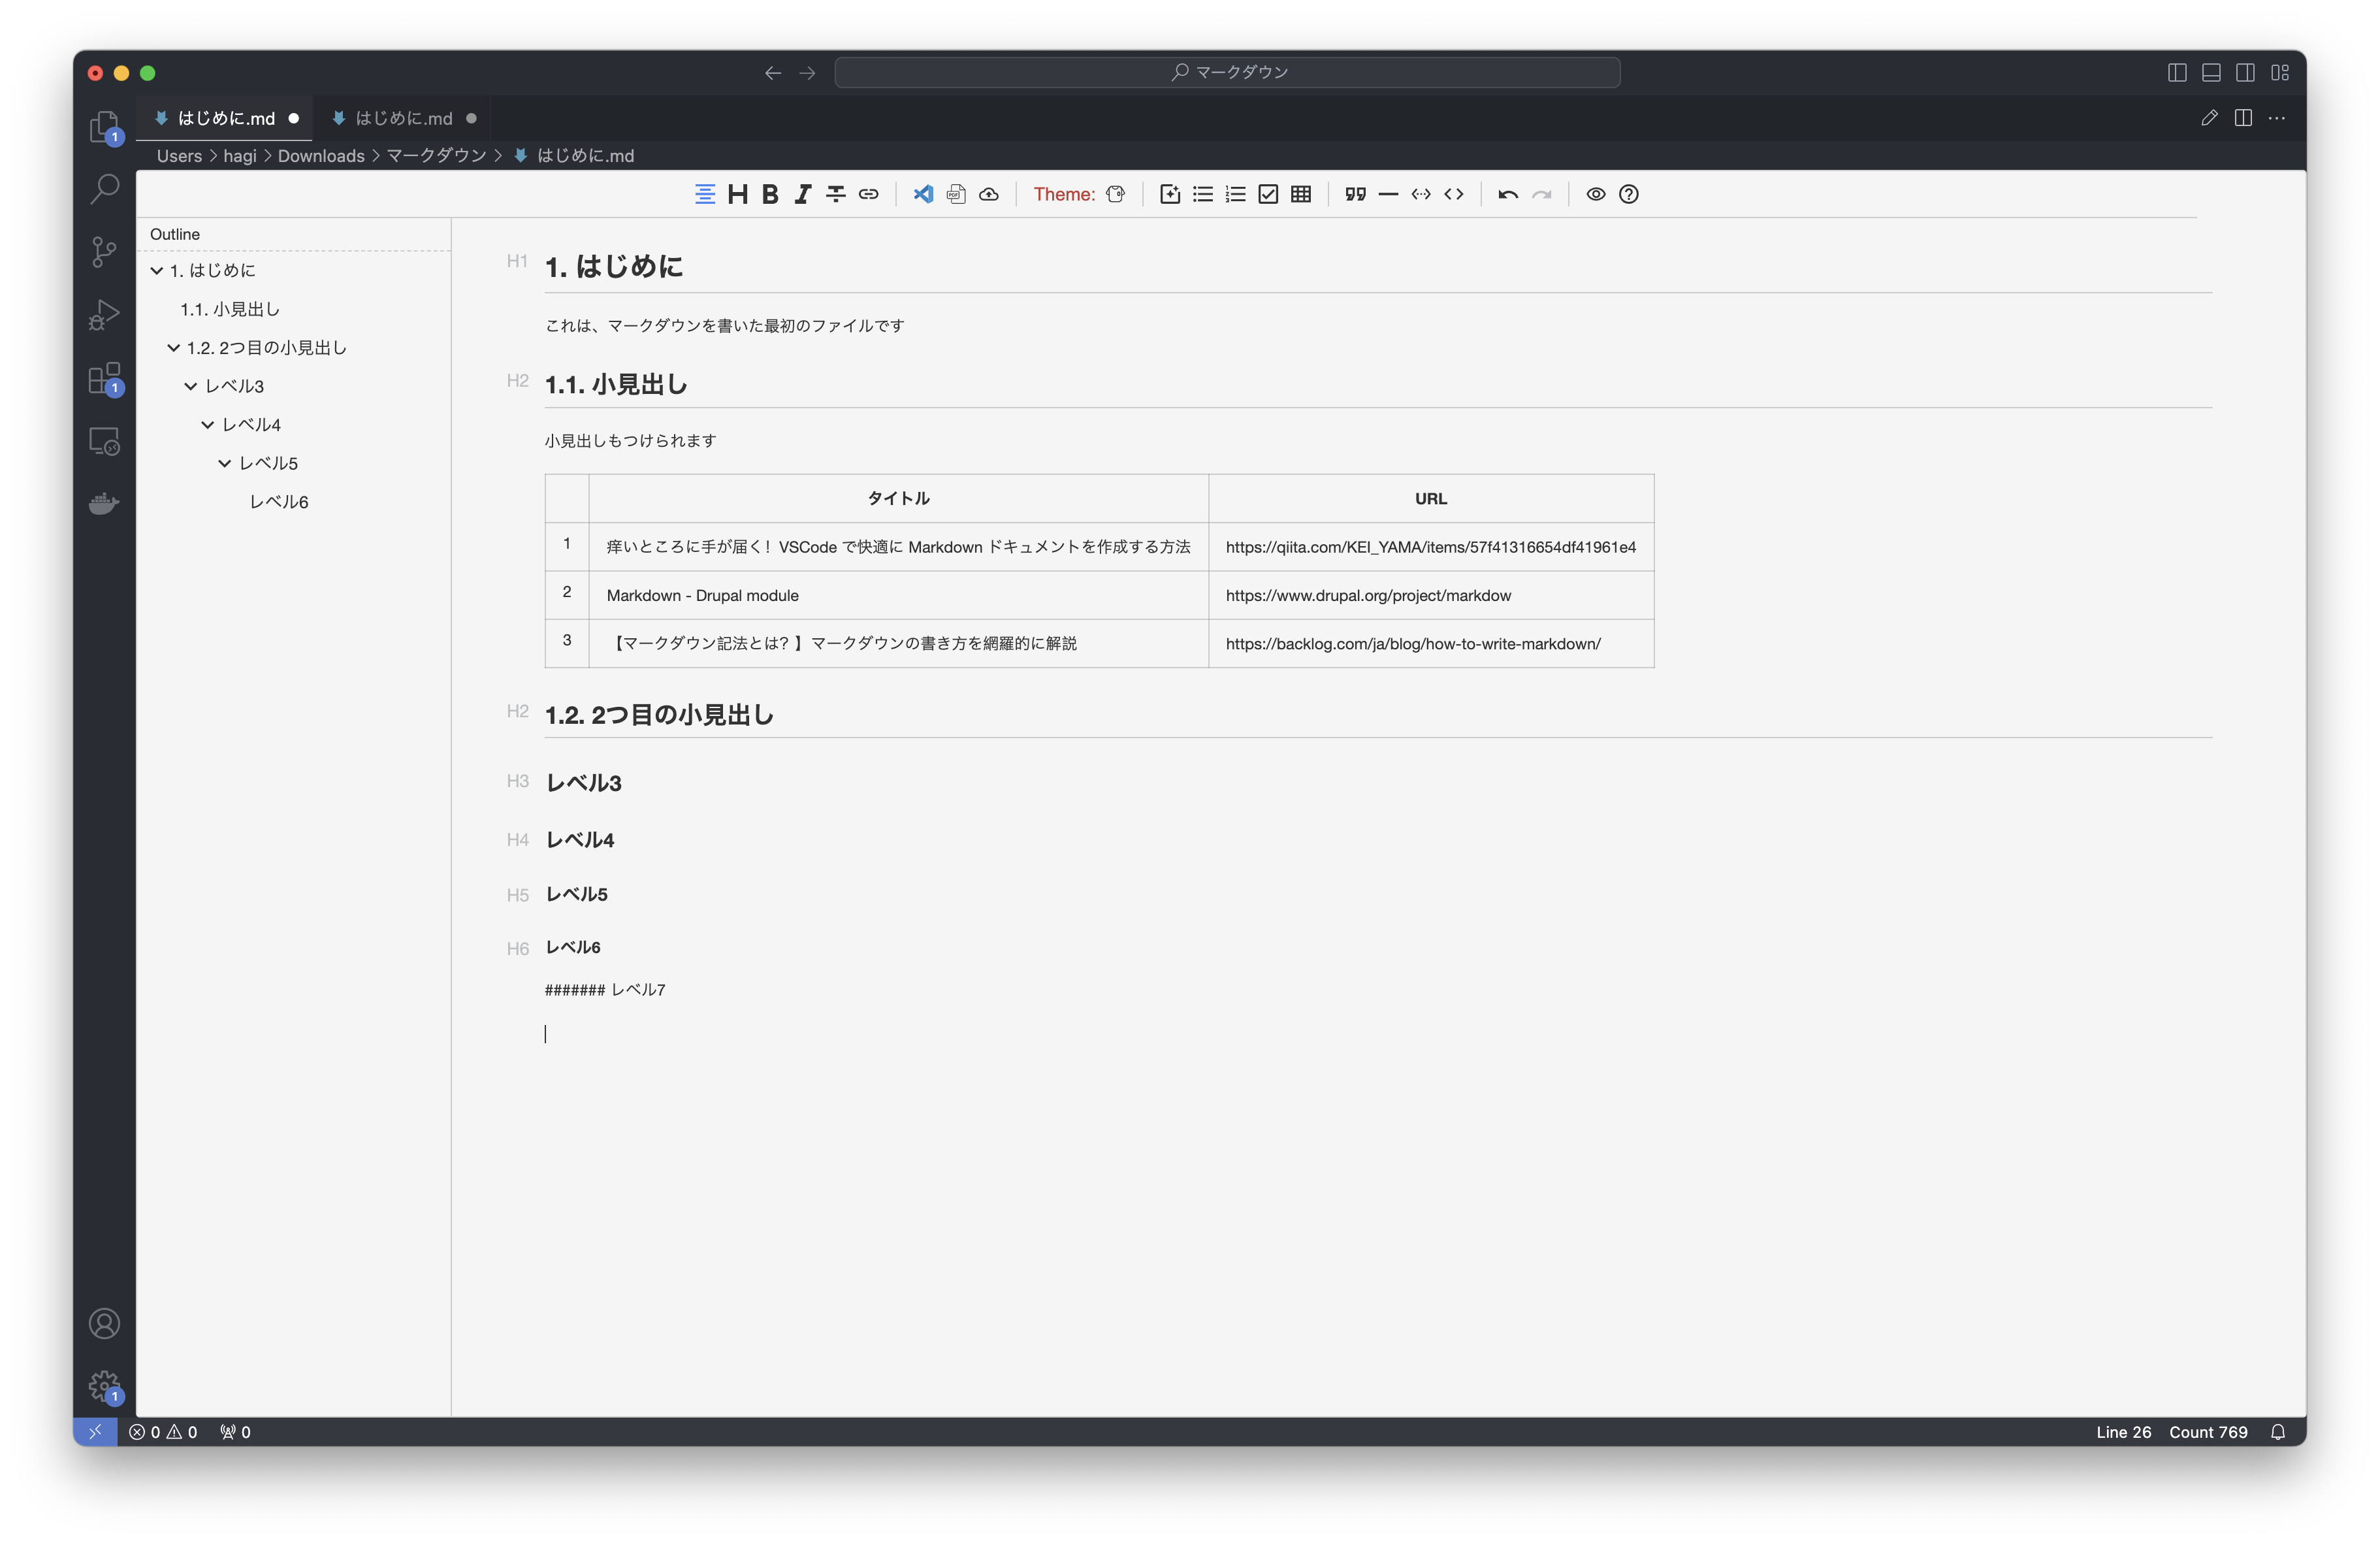
Task: Click the backlog.com URL table cell
Action: coord(1431,643)
